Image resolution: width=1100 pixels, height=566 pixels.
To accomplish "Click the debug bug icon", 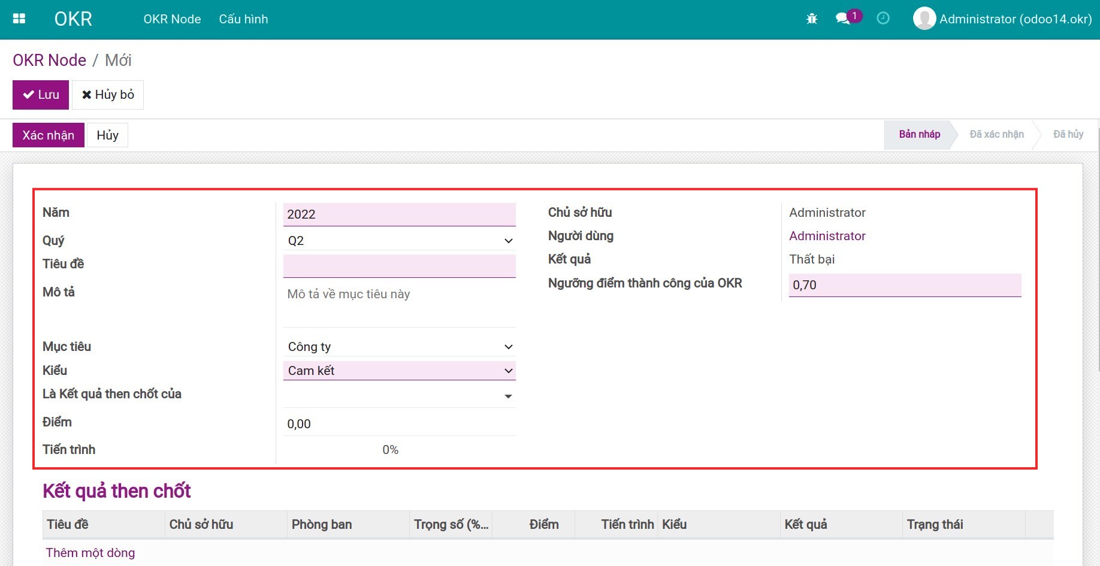I will (x=812, y=19).
